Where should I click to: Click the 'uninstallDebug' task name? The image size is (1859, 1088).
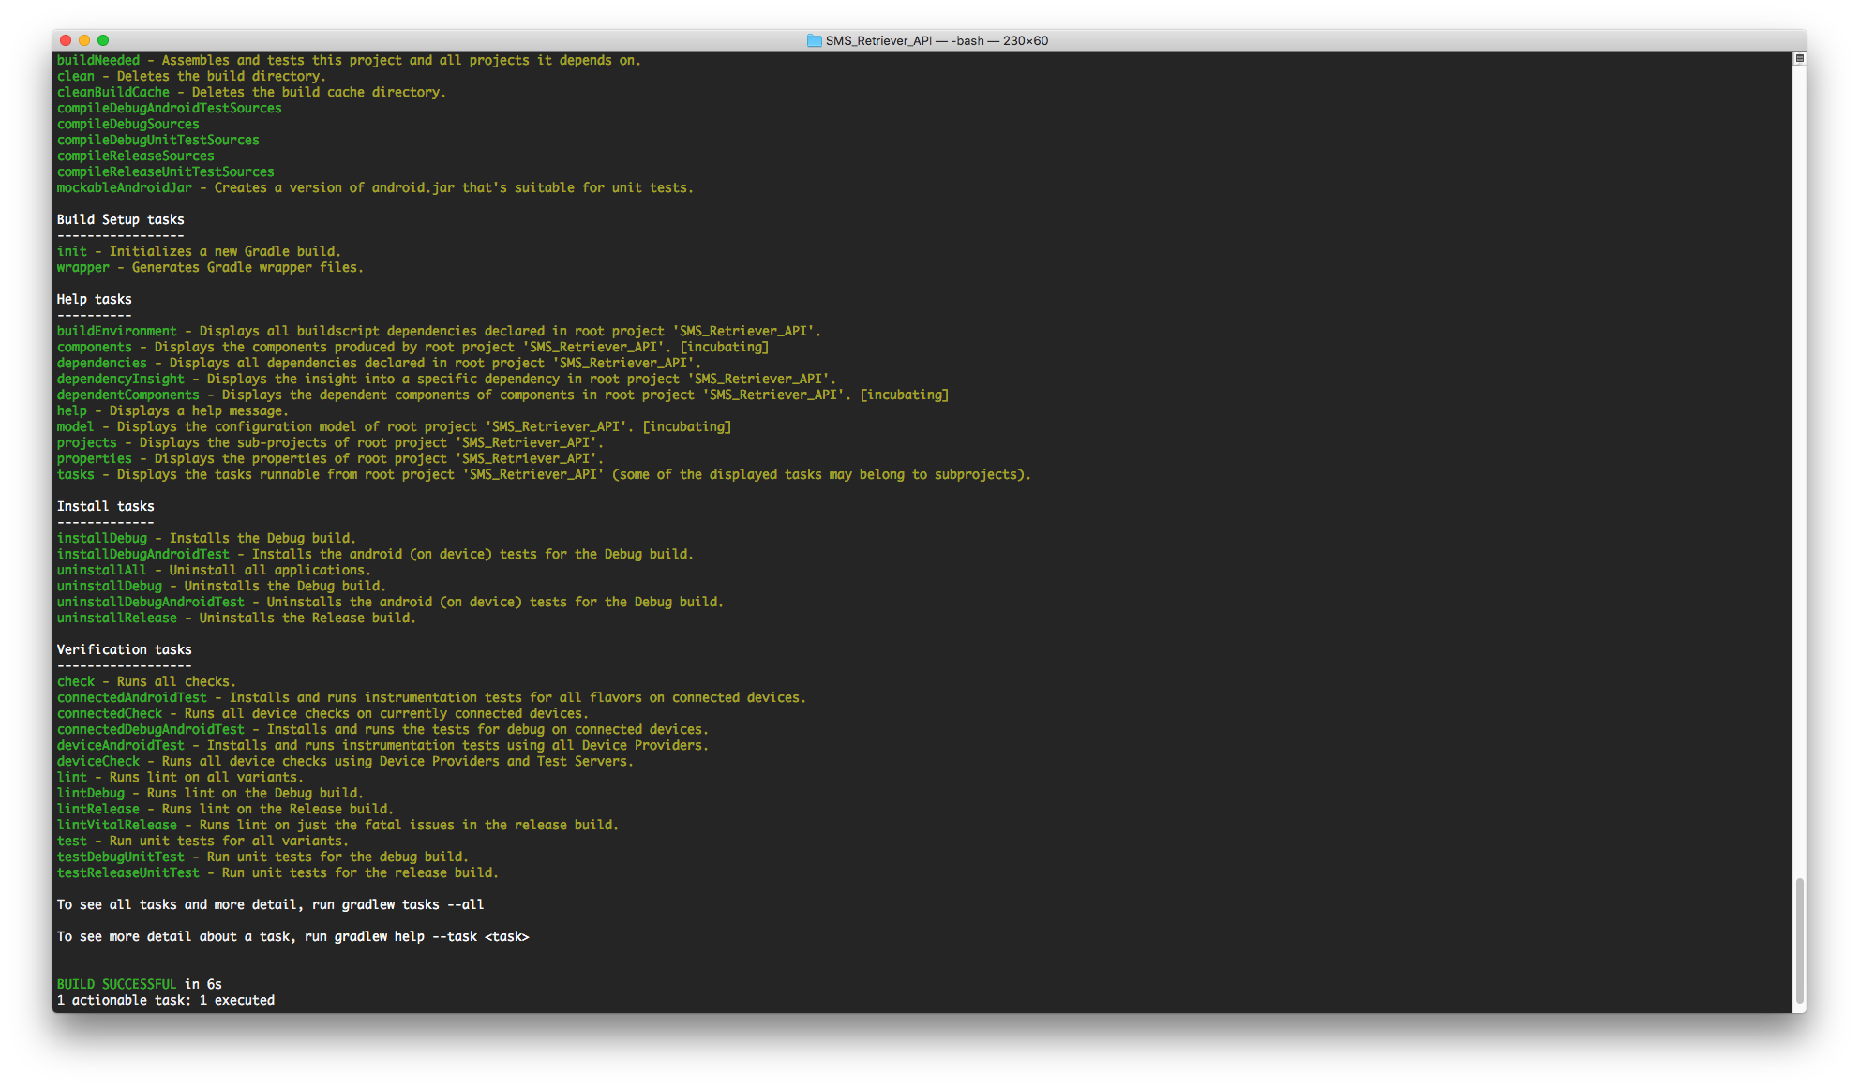(110, 586)
